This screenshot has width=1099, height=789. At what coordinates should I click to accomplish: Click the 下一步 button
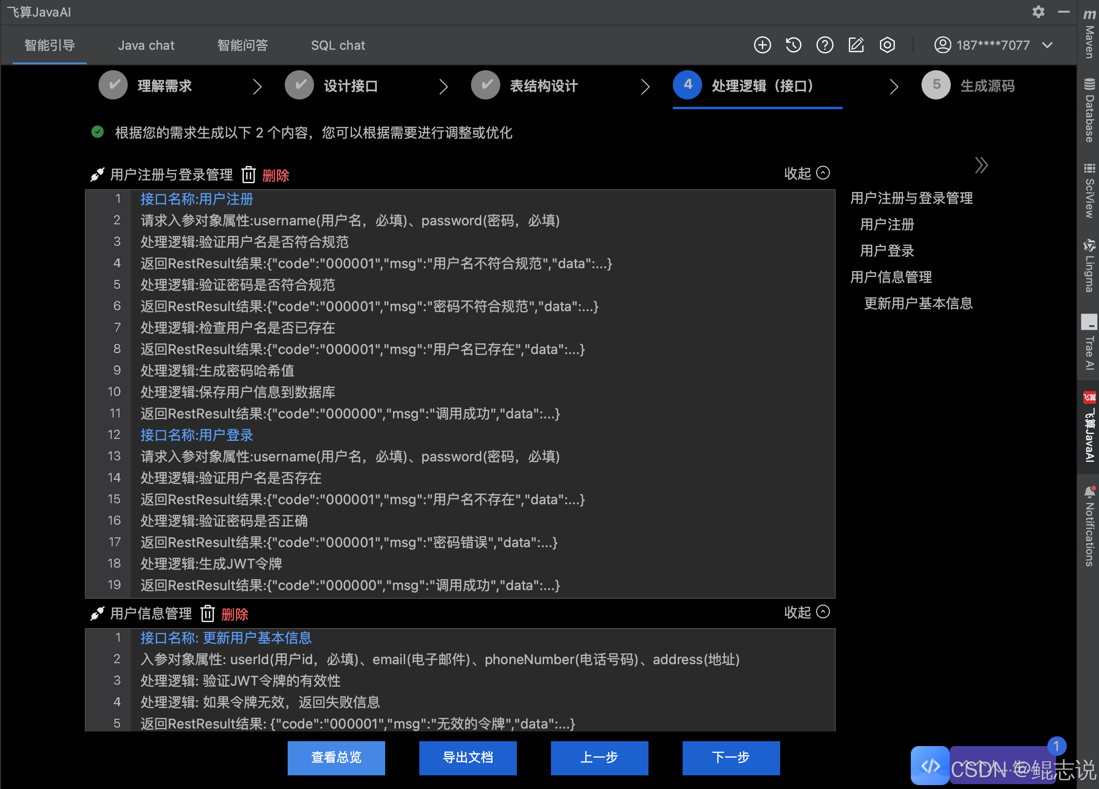(731, 758)
